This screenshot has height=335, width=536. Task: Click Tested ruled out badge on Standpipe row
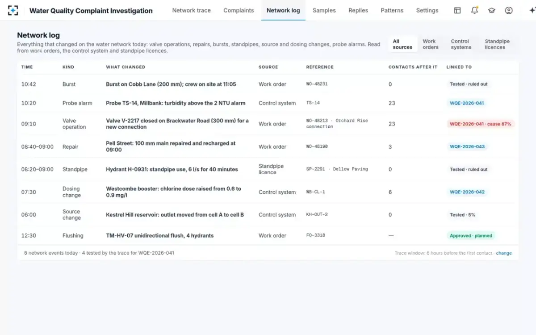pos(469,169)
